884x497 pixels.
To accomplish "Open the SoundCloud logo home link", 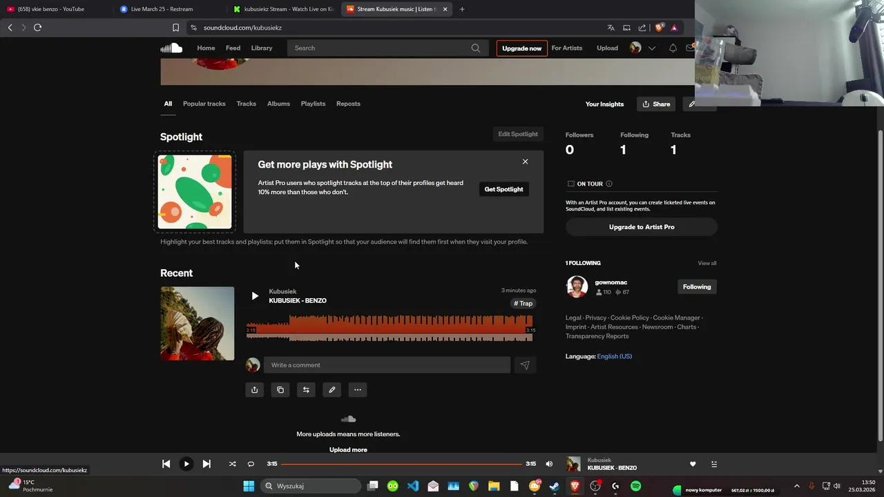I will pyautogui.click(x=171, y=48).
